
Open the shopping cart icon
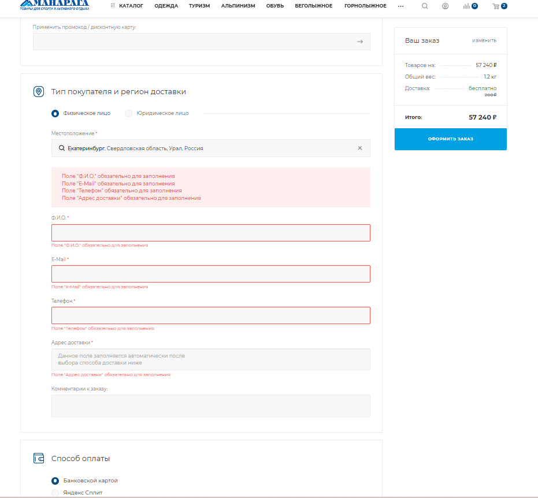[496, 6]
